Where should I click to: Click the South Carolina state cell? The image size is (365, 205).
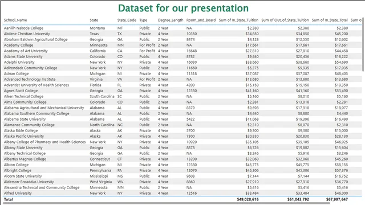click(x=102, y=96)
